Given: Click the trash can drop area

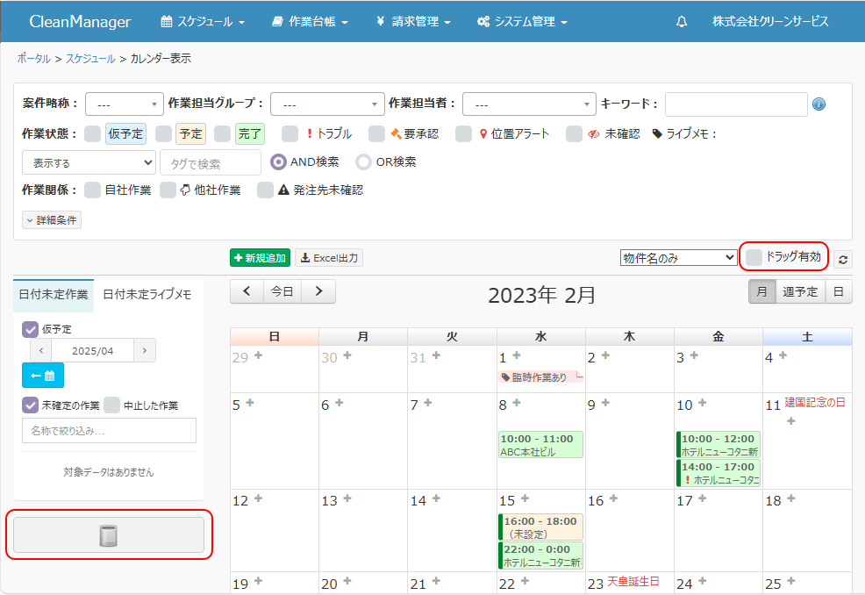Looking at the screenshot, I should (x=109, y=534).
